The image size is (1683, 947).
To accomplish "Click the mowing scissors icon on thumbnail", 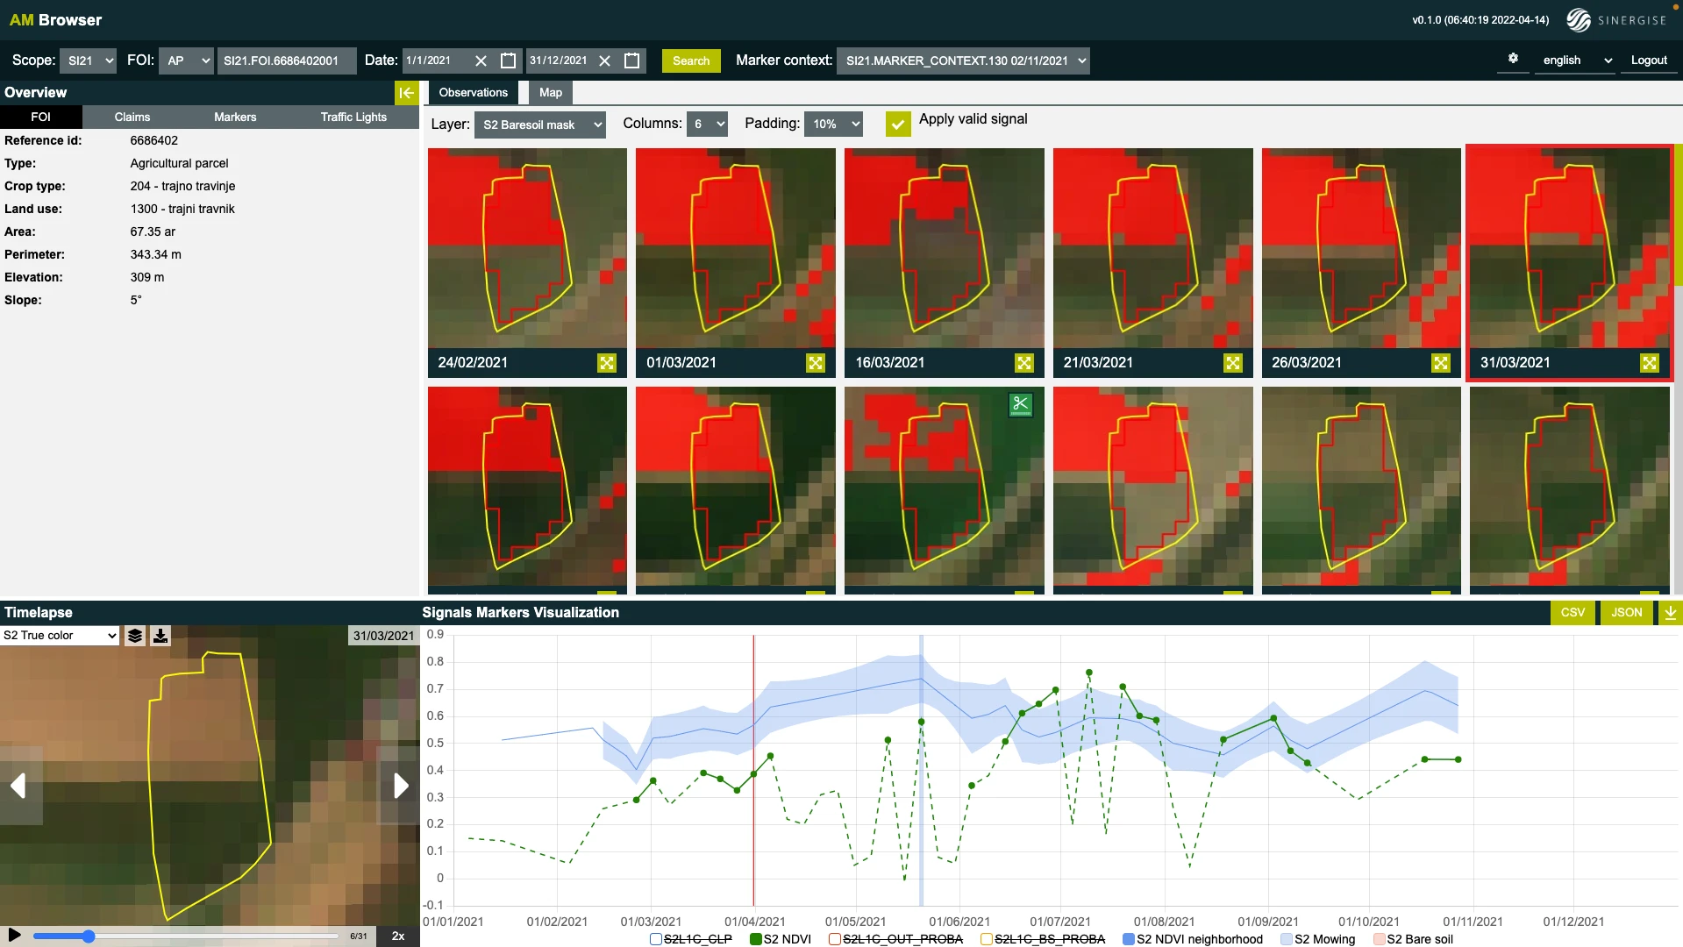I will (1020, 404).
